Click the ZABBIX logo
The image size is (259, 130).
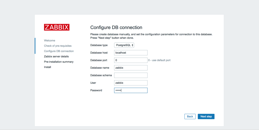57,27
